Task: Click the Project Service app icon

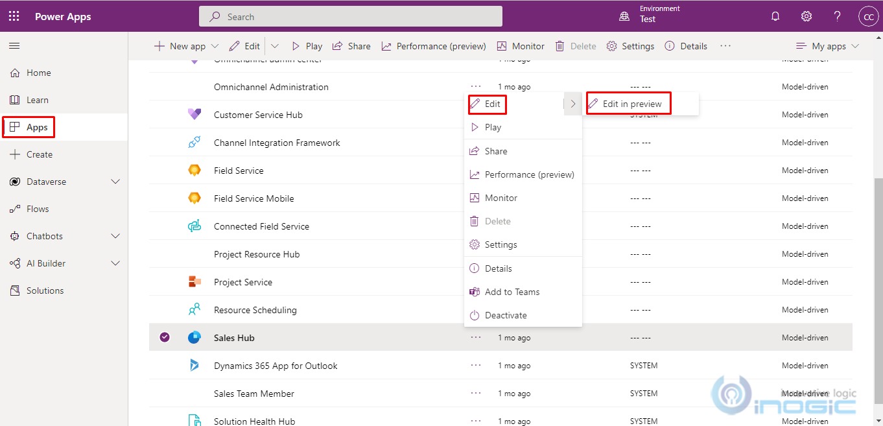Action: (x=194, y=282)
